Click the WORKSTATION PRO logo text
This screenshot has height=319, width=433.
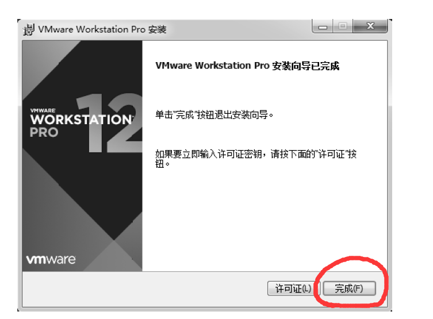(81, 125)
